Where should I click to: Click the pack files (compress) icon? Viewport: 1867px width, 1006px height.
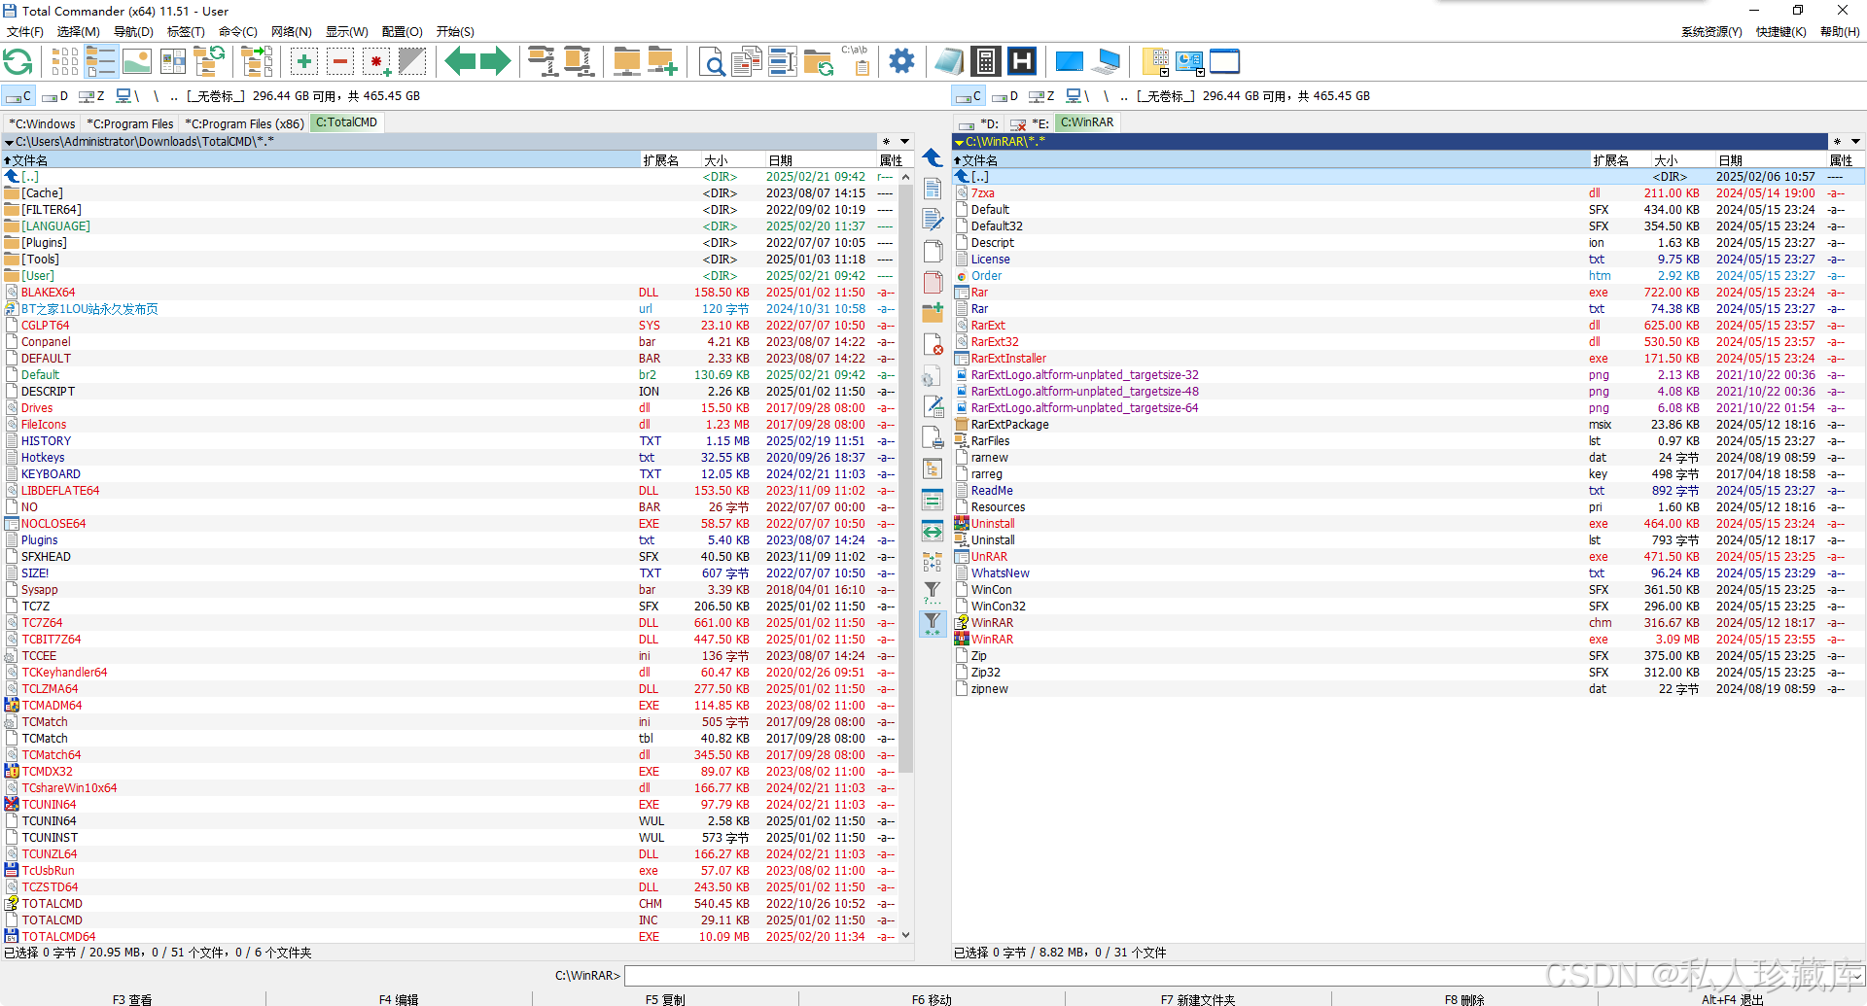pos(542,62)
